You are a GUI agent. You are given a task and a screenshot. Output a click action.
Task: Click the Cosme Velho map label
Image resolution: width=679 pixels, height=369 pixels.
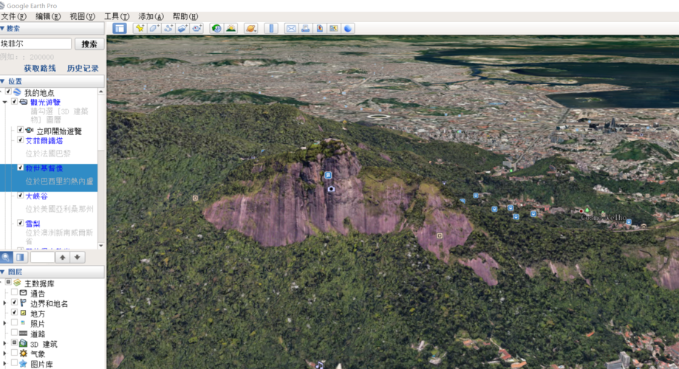pyautogui.click(x=604, y=217)
